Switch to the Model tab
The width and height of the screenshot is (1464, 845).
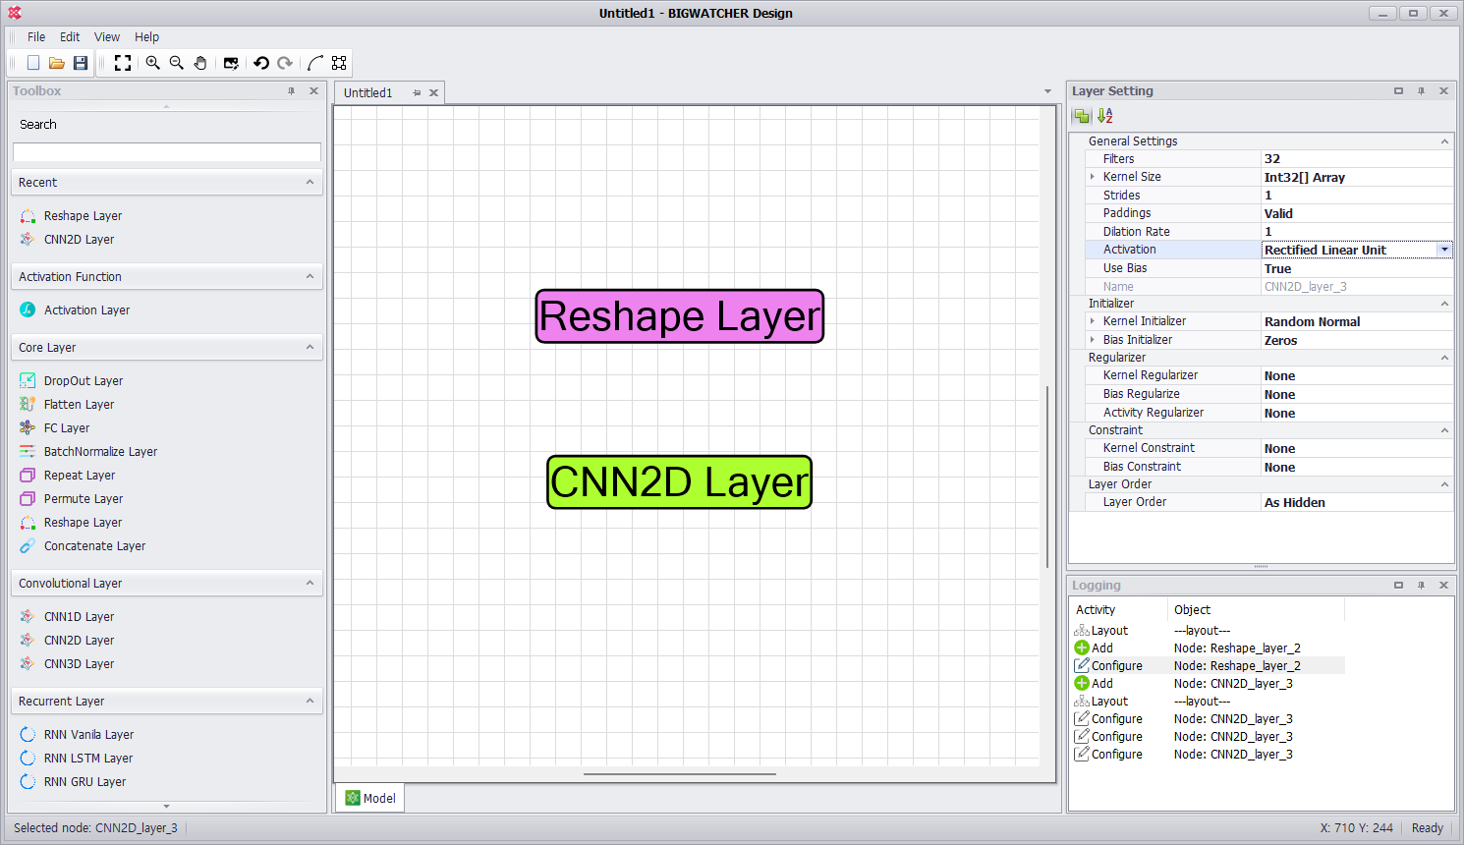pyautogui.click(x=371, y=798)
